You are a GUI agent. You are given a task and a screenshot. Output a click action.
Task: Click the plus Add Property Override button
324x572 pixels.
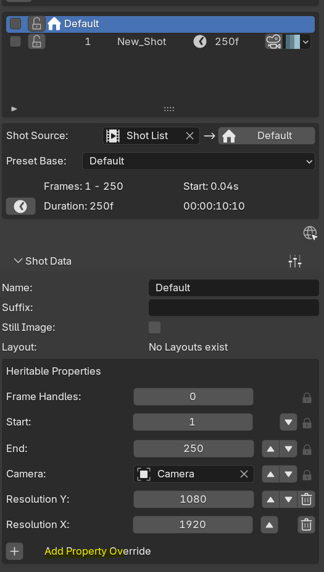(15, 551)
